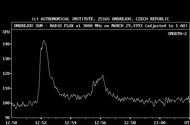Click the 120 y-axis value

coord(6,73)
